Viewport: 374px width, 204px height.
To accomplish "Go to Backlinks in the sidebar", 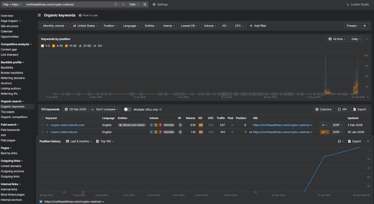I will click(x=8, y=67).
